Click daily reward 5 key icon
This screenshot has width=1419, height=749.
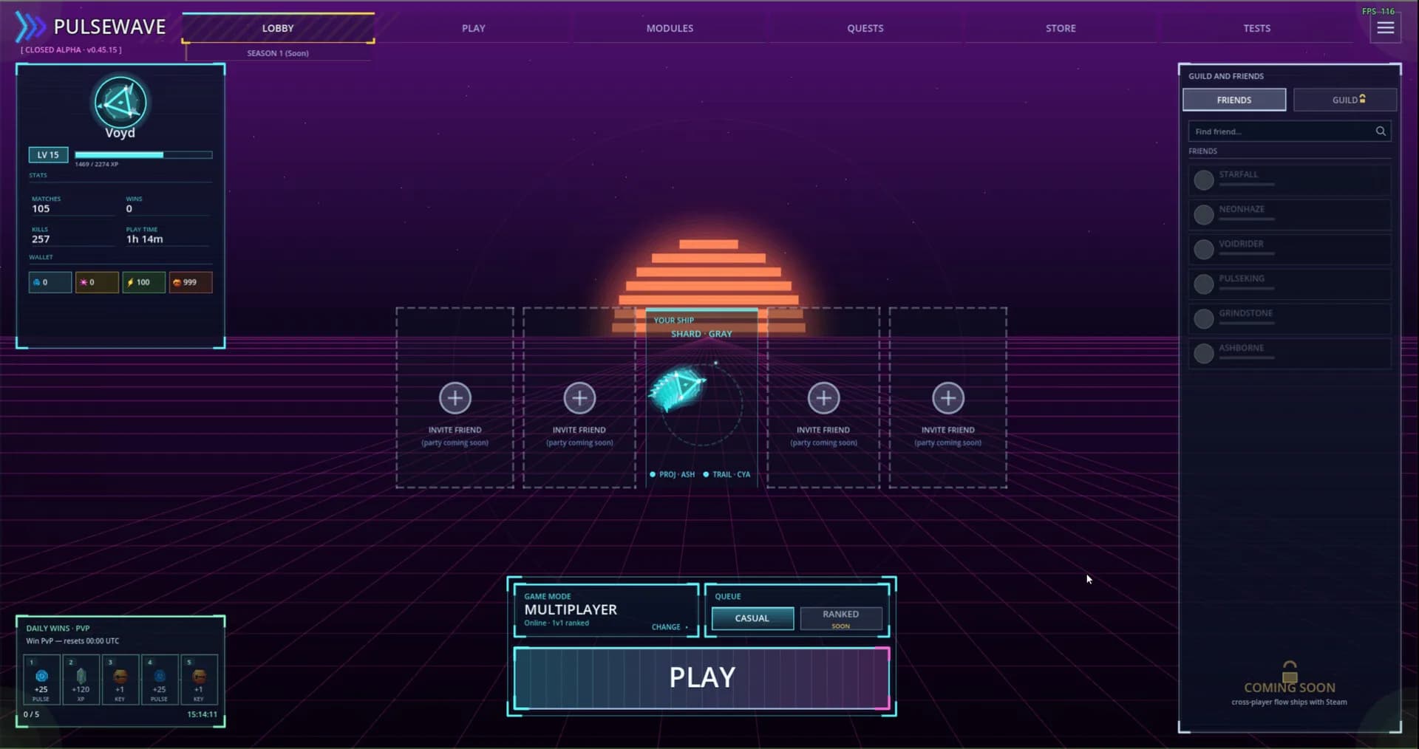click(x=199, y=676)
